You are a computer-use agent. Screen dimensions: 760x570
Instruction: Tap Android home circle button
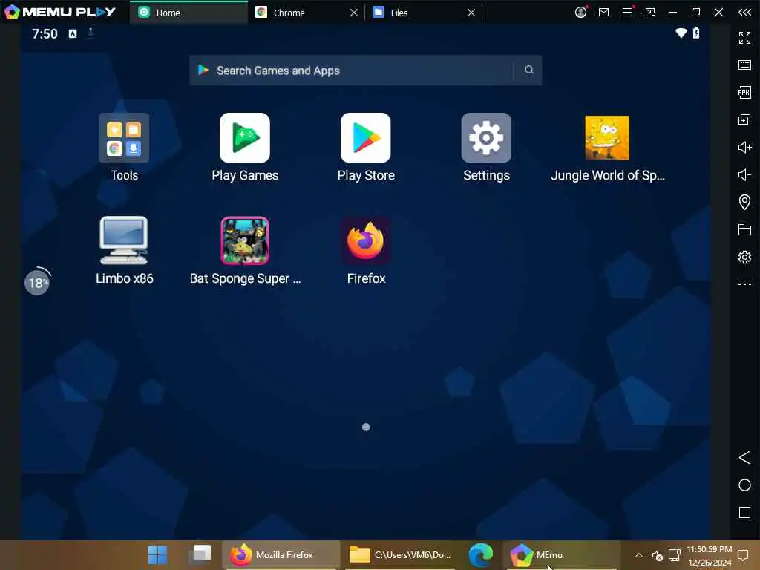coord(744,485)
